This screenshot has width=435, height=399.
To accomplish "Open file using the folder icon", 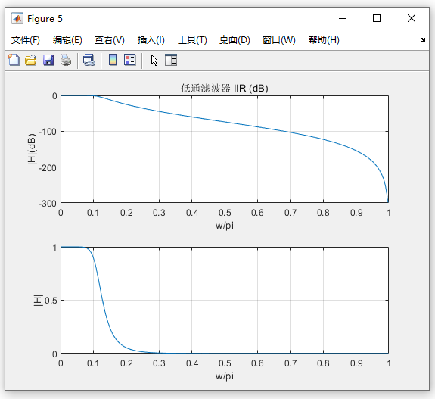I will pyautogui.click(x=31, y=60).
